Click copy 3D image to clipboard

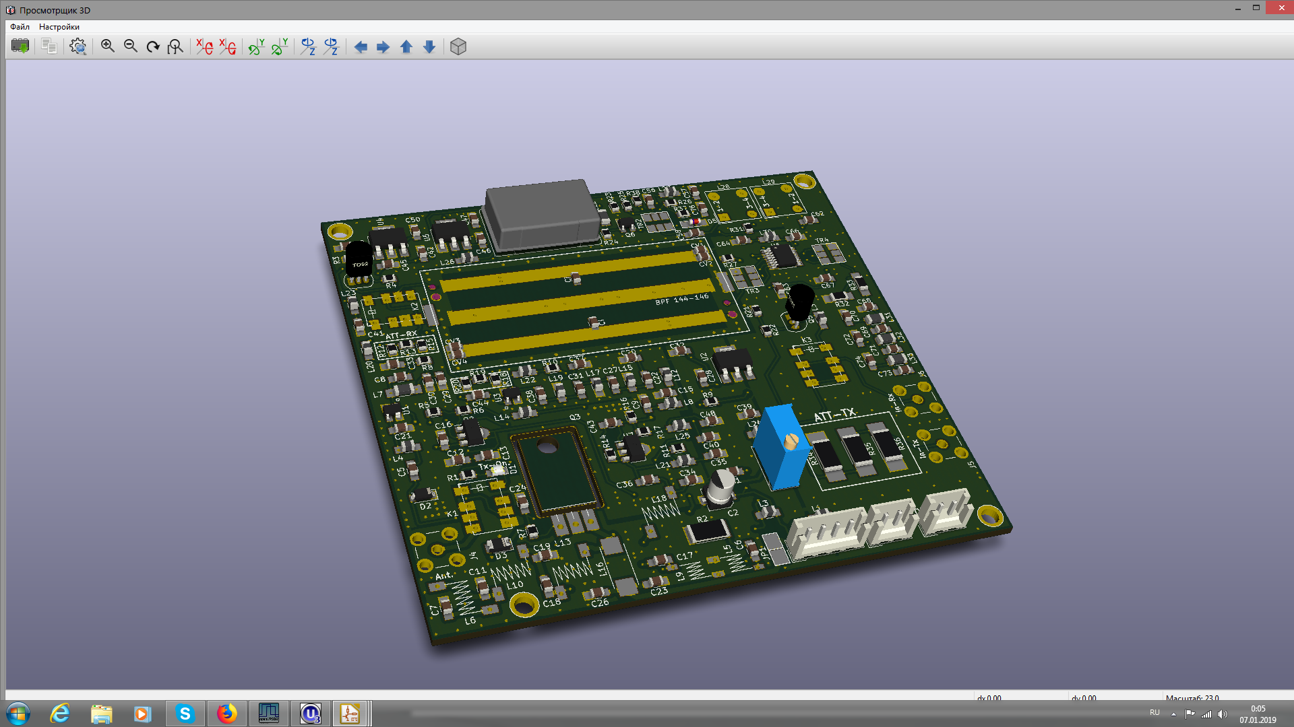click(x=49, y=46)
